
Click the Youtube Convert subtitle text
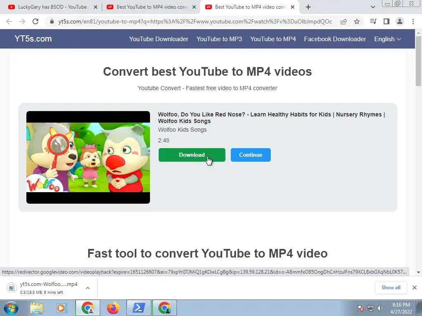click(x=207, y=88)
